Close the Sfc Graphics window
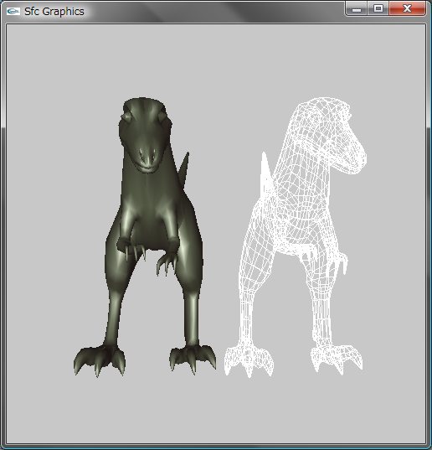 coord(407,9)
